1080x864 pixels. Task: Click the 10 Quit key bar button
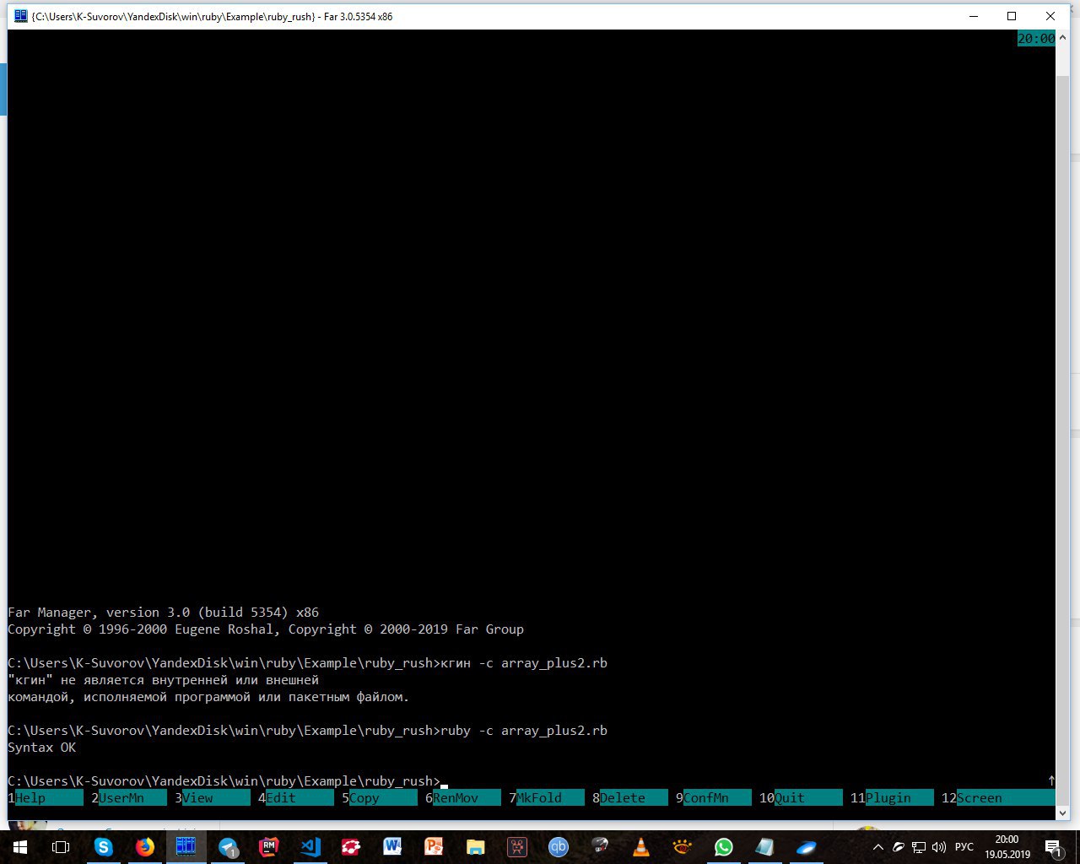[x=801, y=798]
